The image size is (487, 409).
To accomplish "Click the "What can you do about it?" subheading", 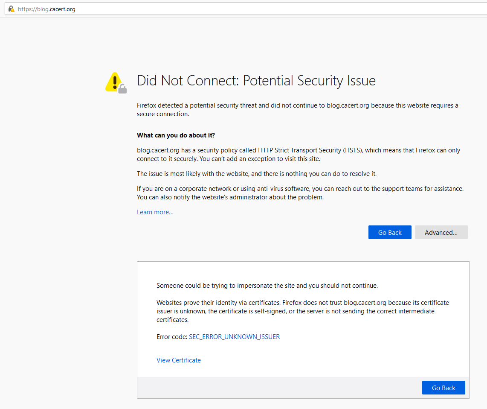I will click(176, 135).
